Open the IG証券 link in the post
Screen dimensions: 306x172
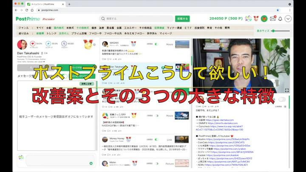(x=220, y=120)
